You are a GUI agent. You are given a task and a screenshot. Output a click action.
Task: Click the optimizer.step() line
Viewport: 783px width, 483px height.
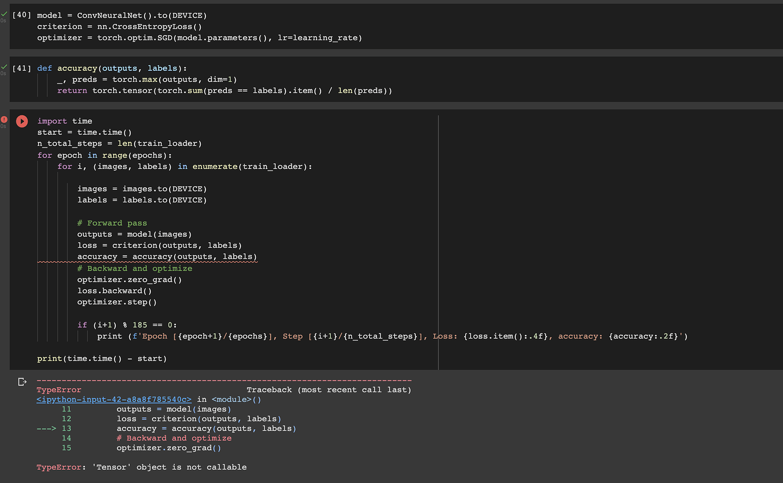(x=117, y=302)
